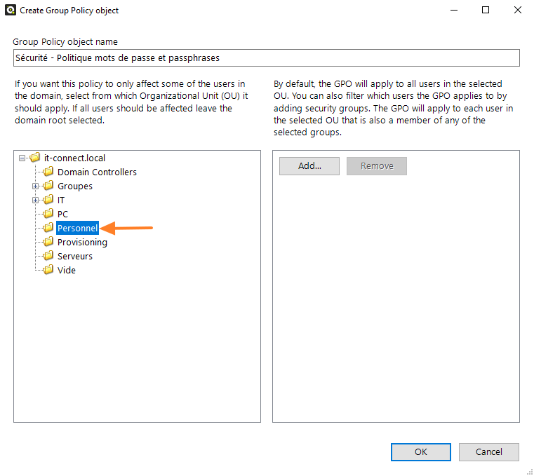Screen dimensions: 534x476
Task: Expand the IT tree node
Action: pos(36,200)
